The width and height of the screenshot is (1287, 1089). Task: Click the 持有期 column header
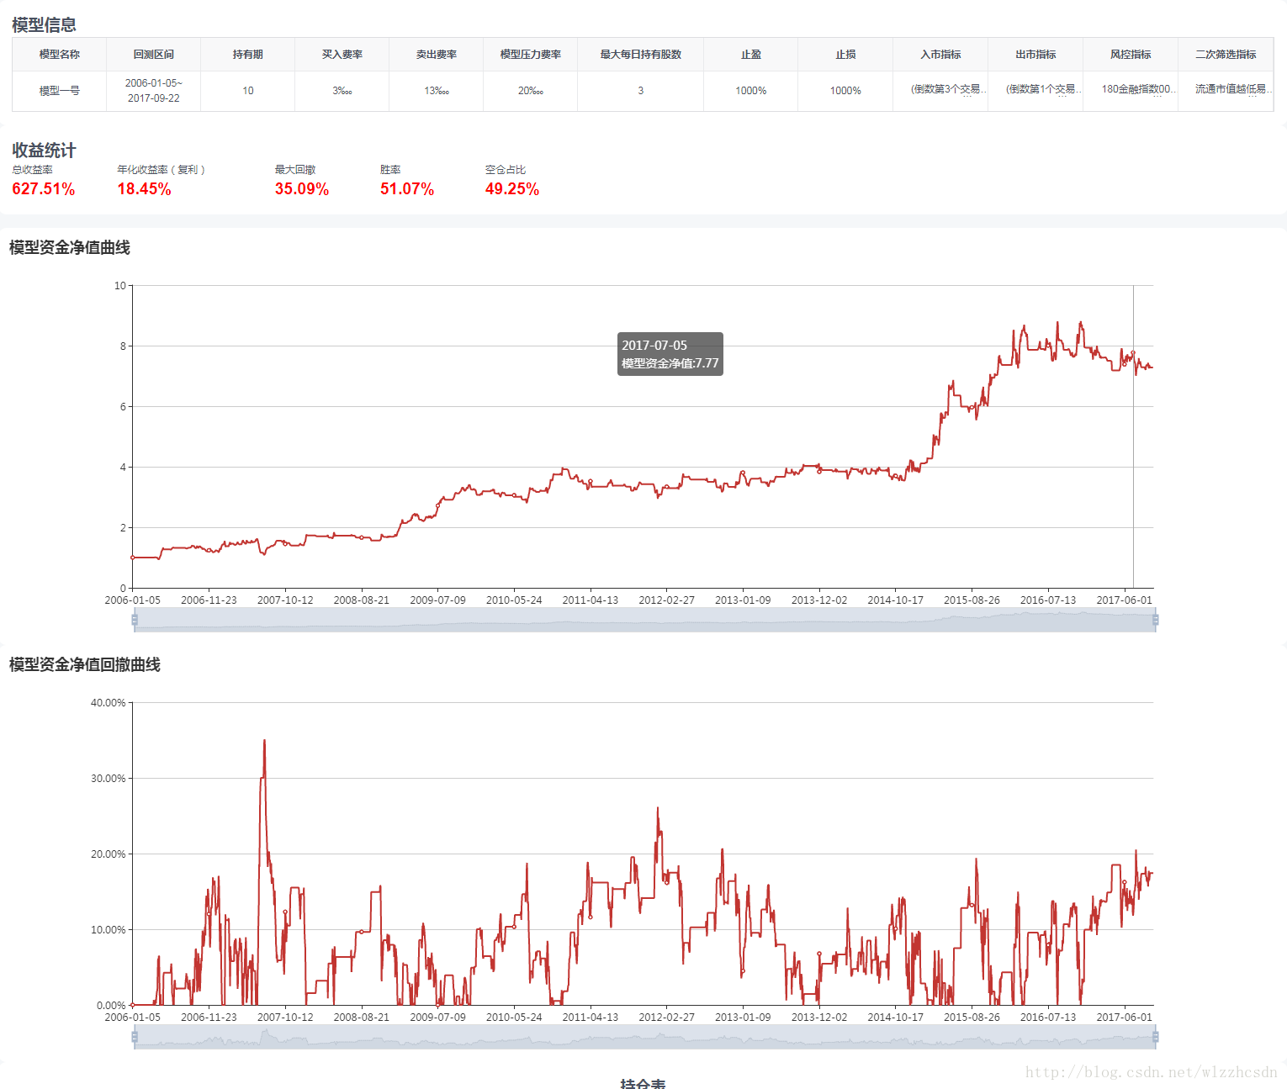pos(248,55)
